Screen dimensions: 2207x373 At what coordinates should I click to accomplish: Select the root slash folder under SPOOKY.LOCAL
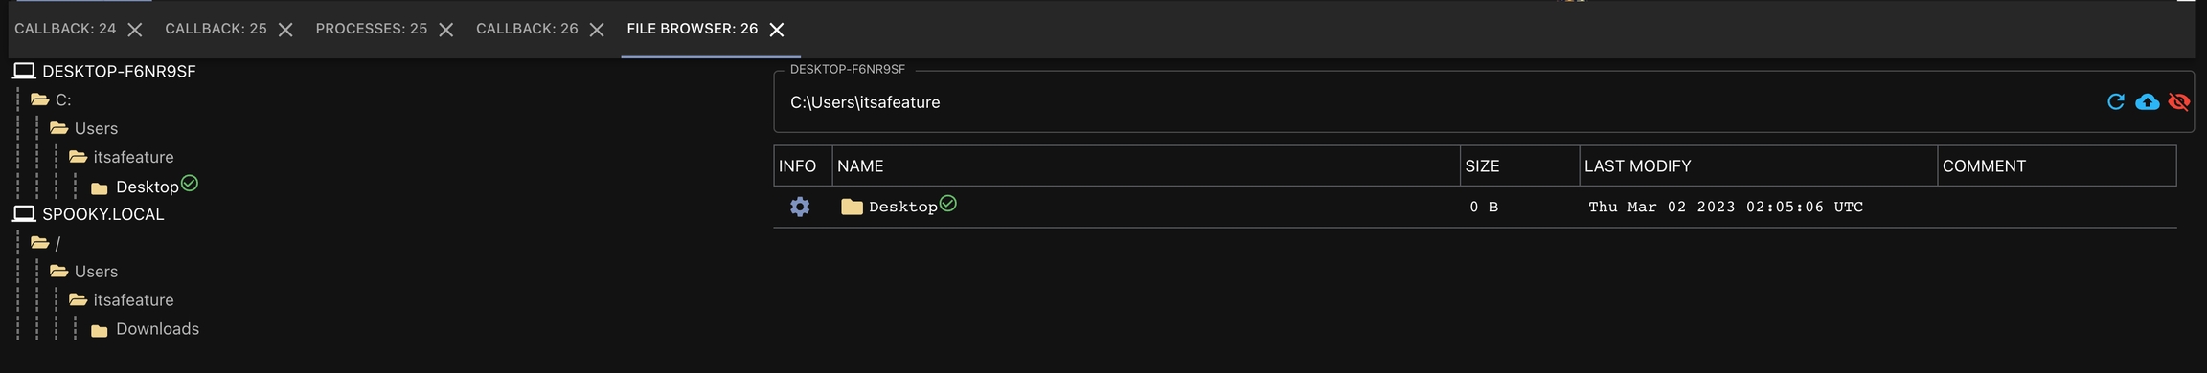click(57, 243)
